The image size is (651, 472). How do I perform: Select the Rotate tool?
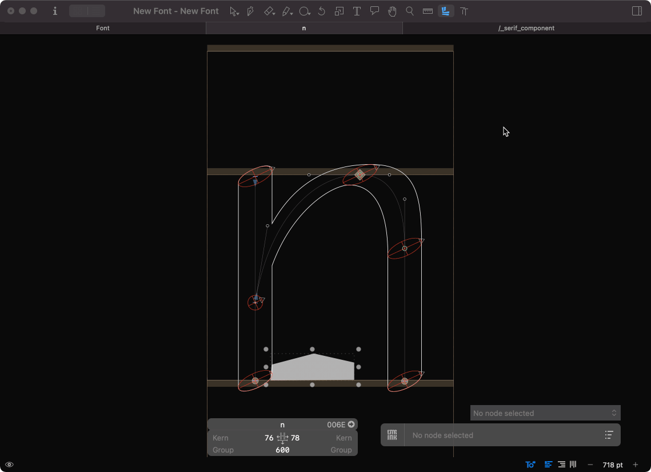click(x=322, y=11)
